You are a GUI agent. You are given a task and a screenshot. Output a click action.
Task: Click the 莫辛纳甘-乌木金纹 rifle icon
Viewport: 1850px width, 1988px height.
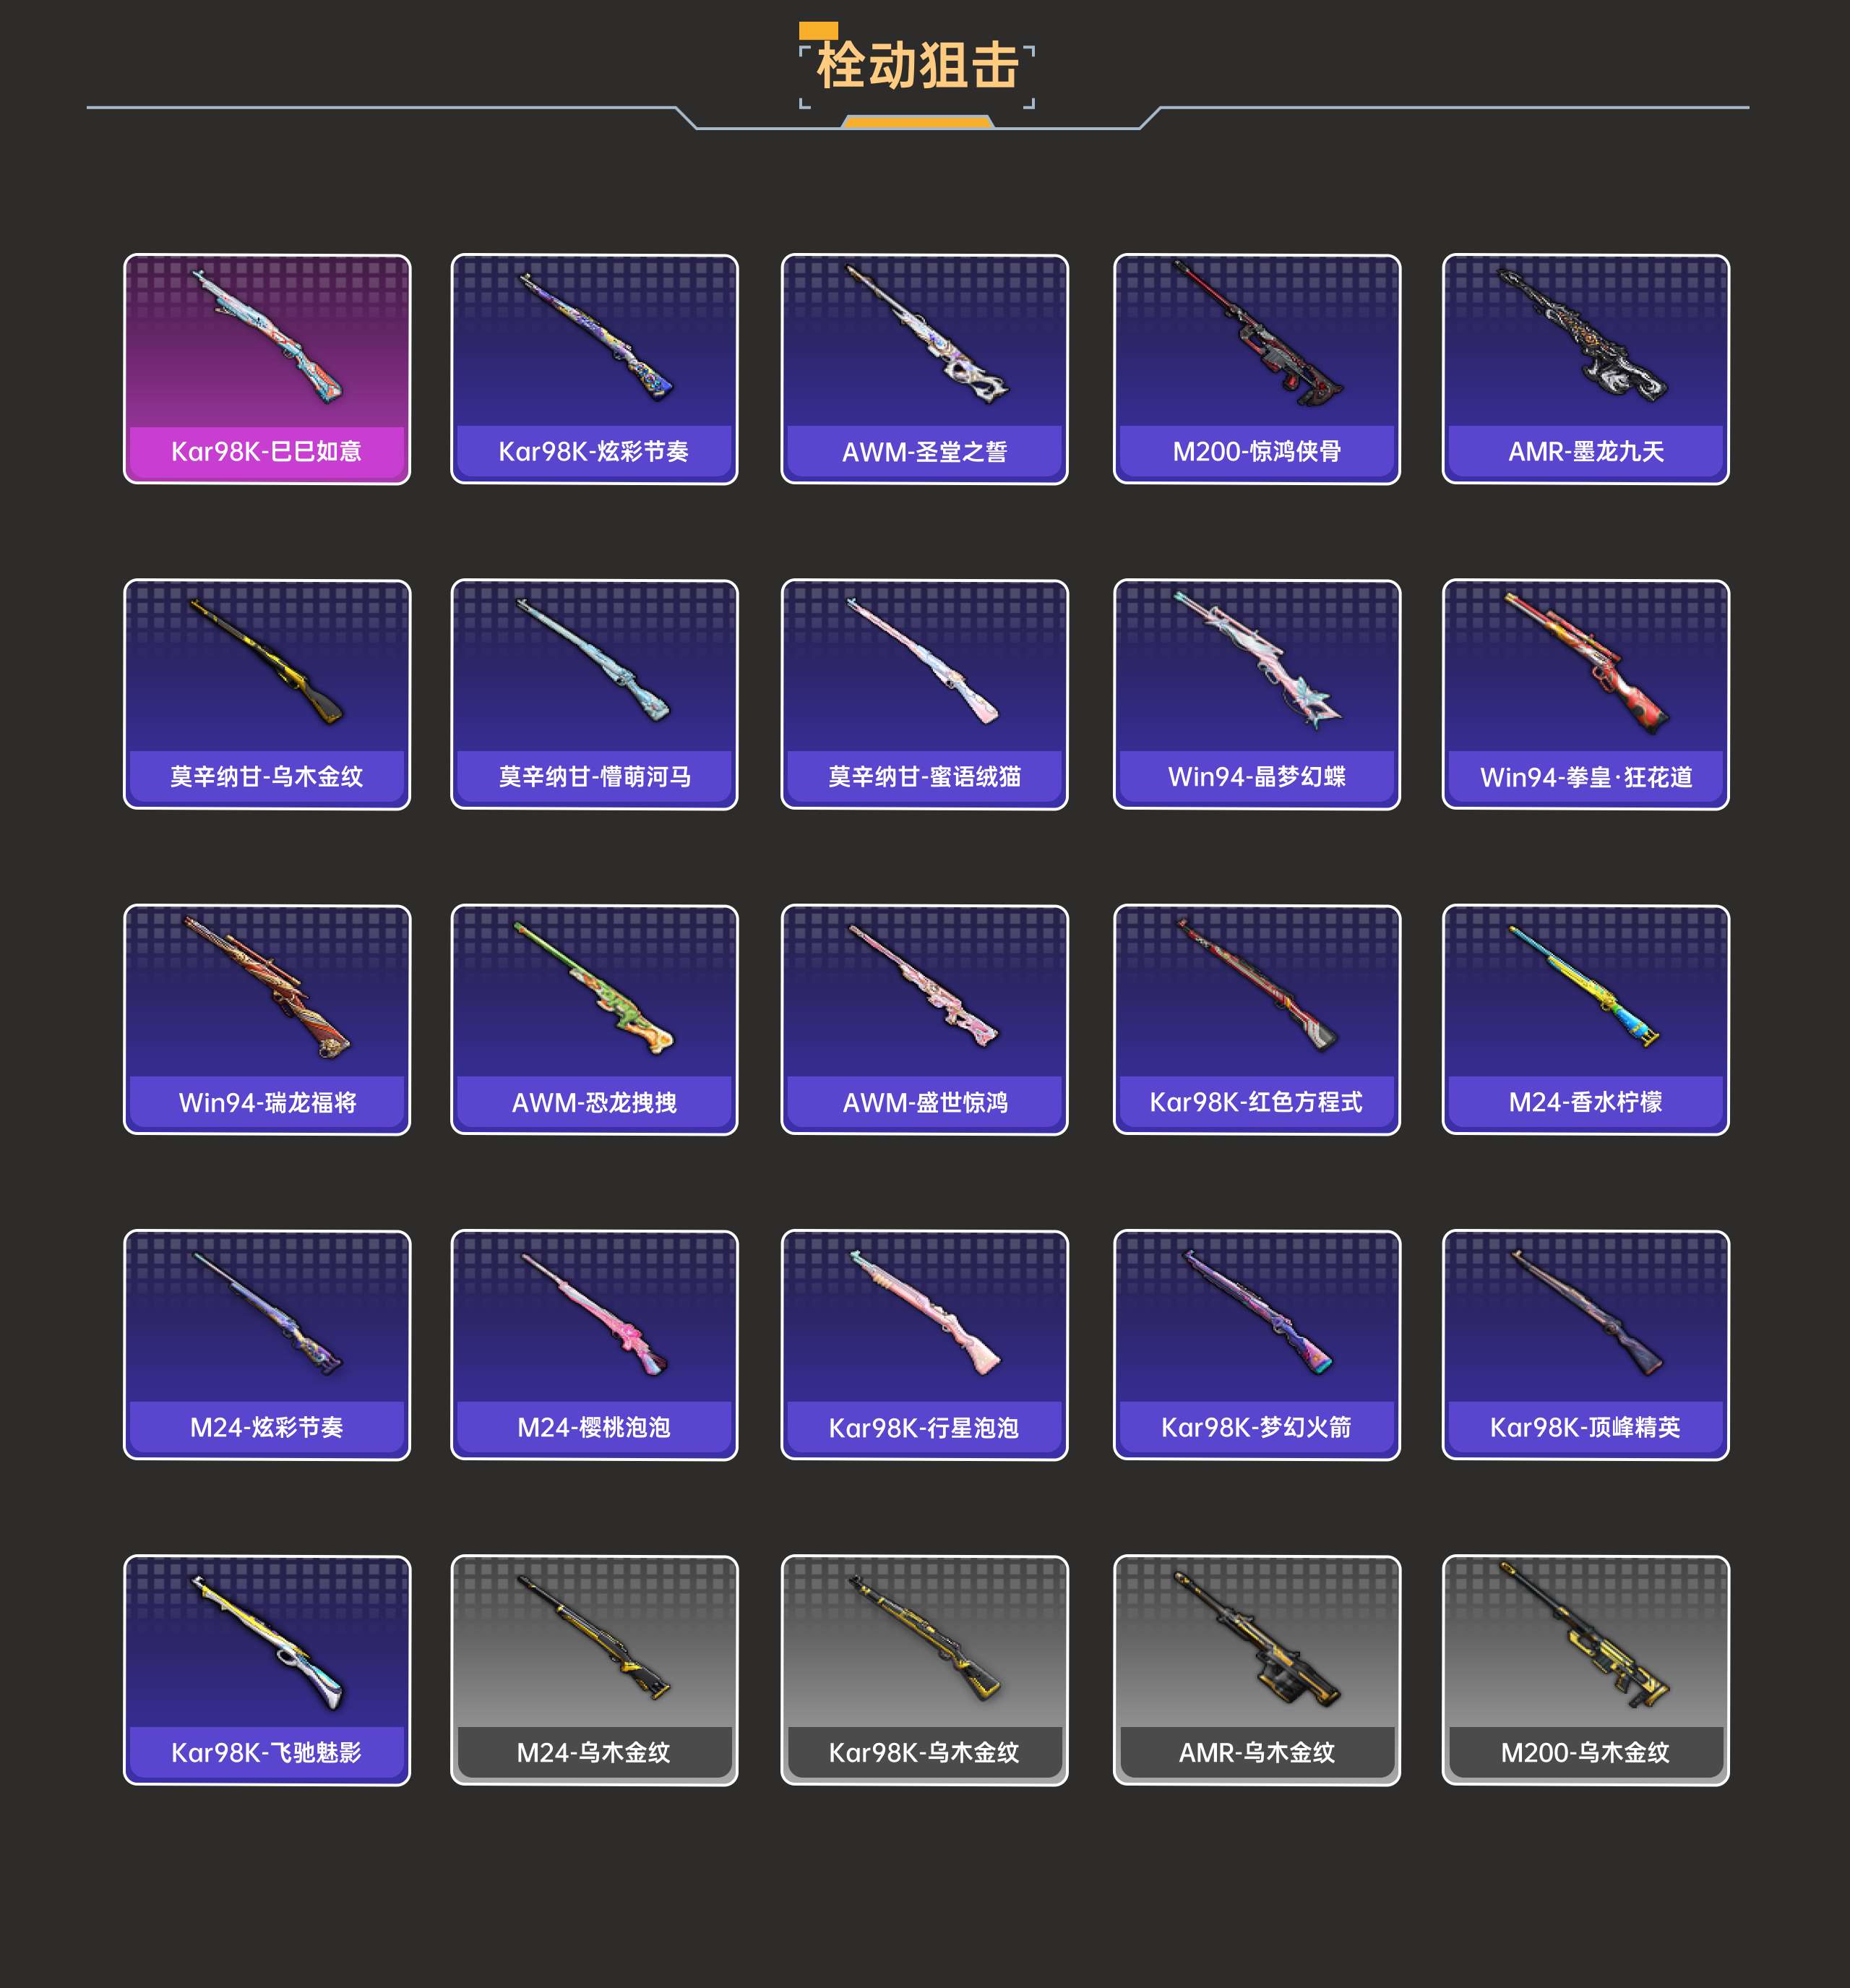pyautogui.click(x=267, y=661)
